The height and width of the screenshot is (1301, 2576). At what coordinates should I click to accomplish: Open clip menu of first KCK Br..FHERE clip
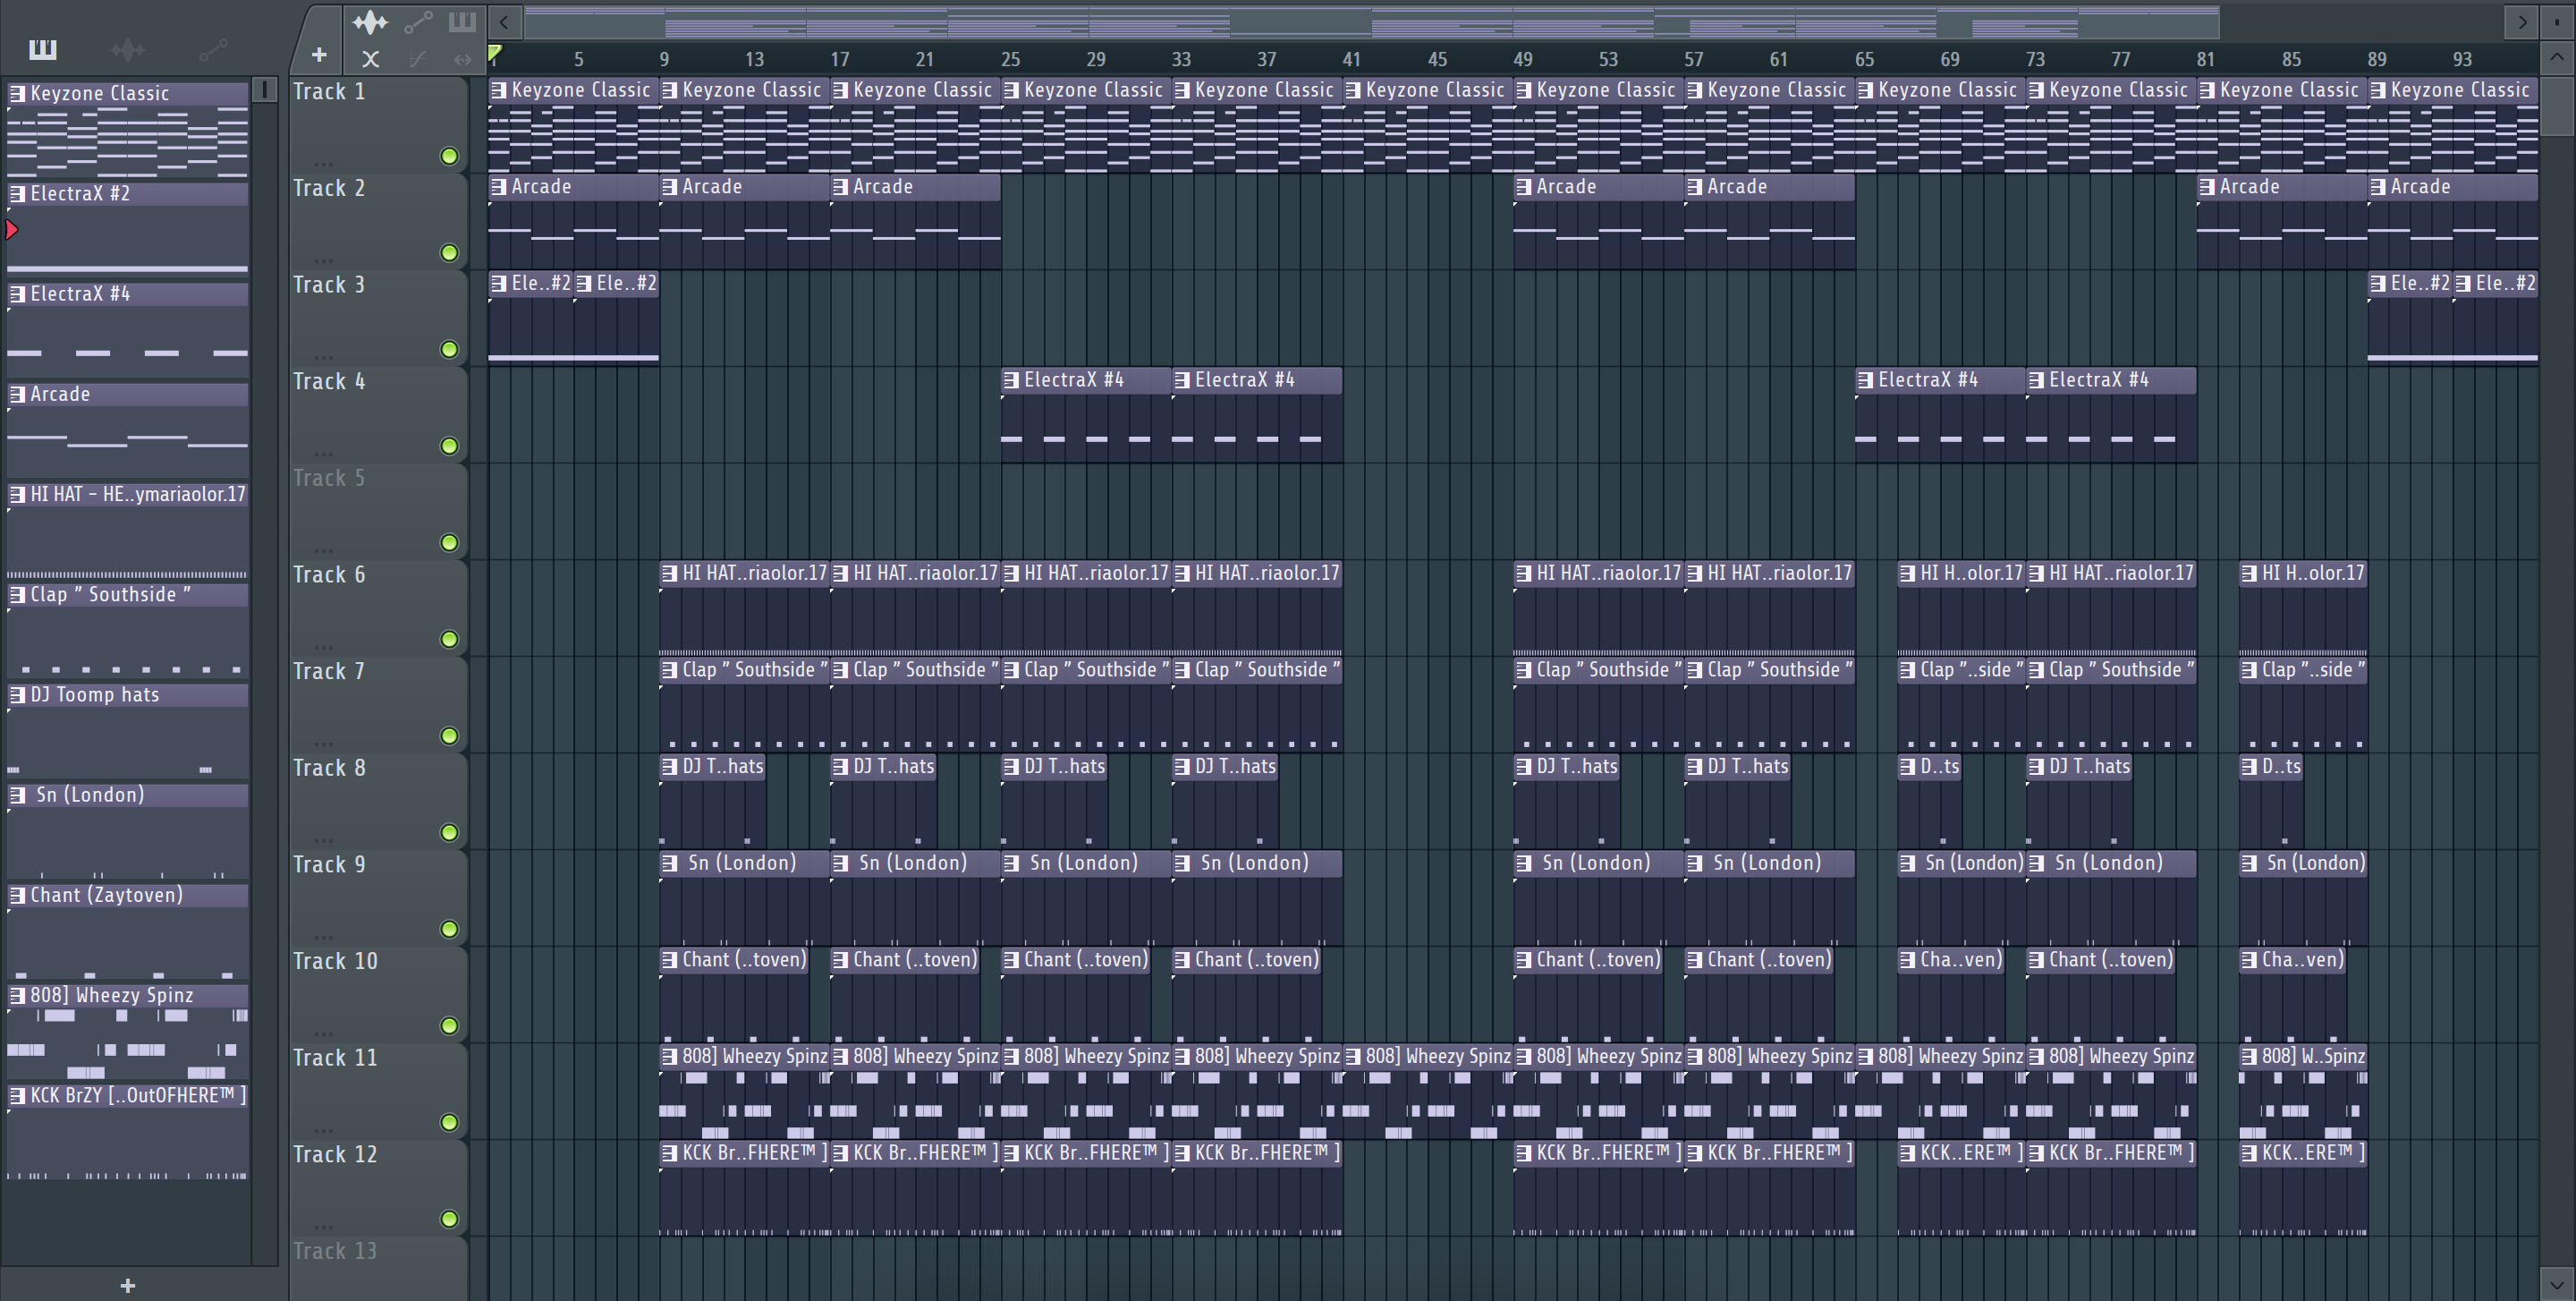coord(669,1153)
